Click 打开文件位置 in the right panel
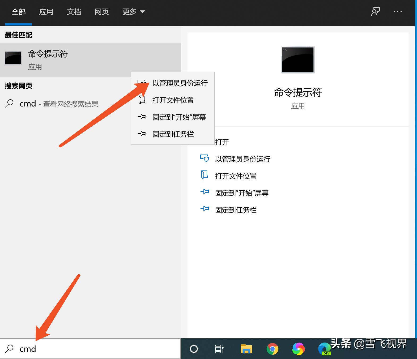417x359 pixels. 236,176
